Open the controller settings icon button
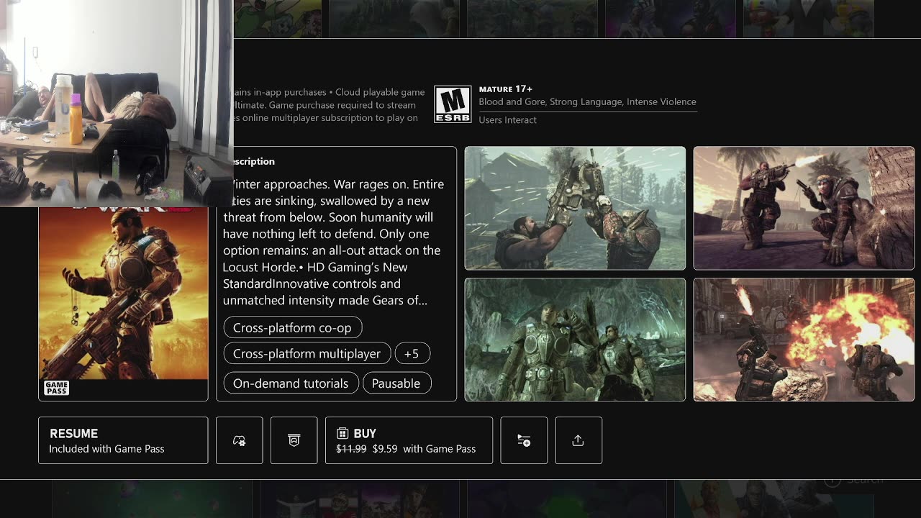921x518 pixels. point(240,440)
